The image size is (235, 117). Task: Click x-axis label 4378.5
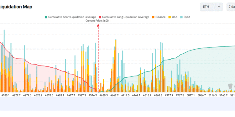49,95
